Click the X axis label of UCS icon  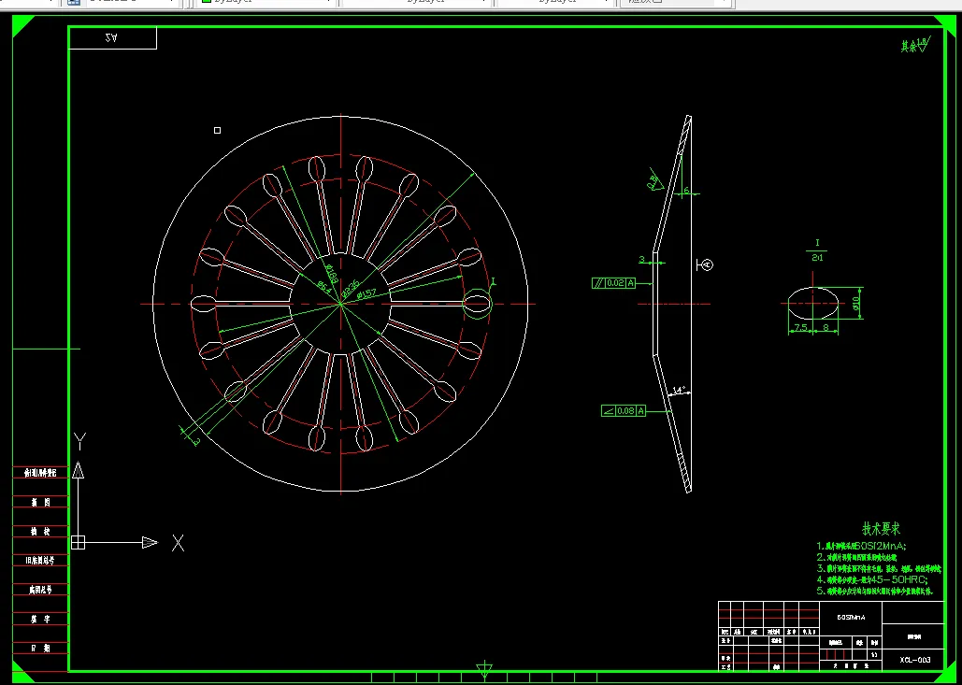click(178, 543)
